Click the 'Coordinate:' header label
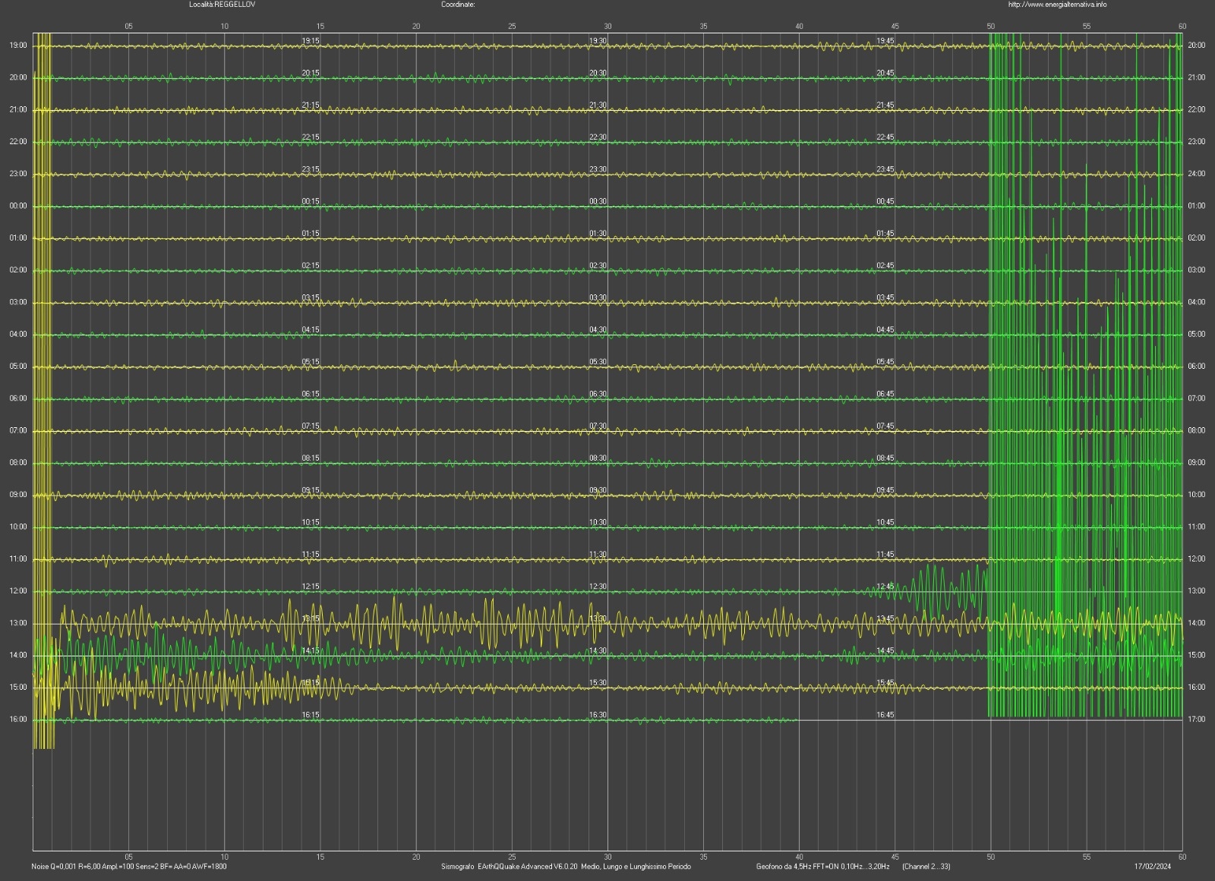 458,5
